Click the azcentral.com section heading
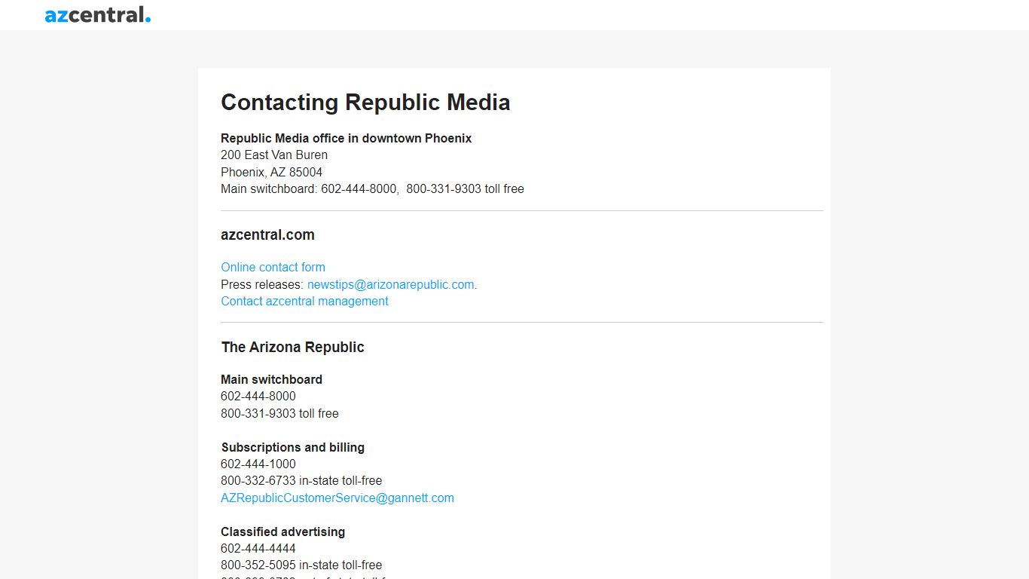 click(x=267, y=234)
